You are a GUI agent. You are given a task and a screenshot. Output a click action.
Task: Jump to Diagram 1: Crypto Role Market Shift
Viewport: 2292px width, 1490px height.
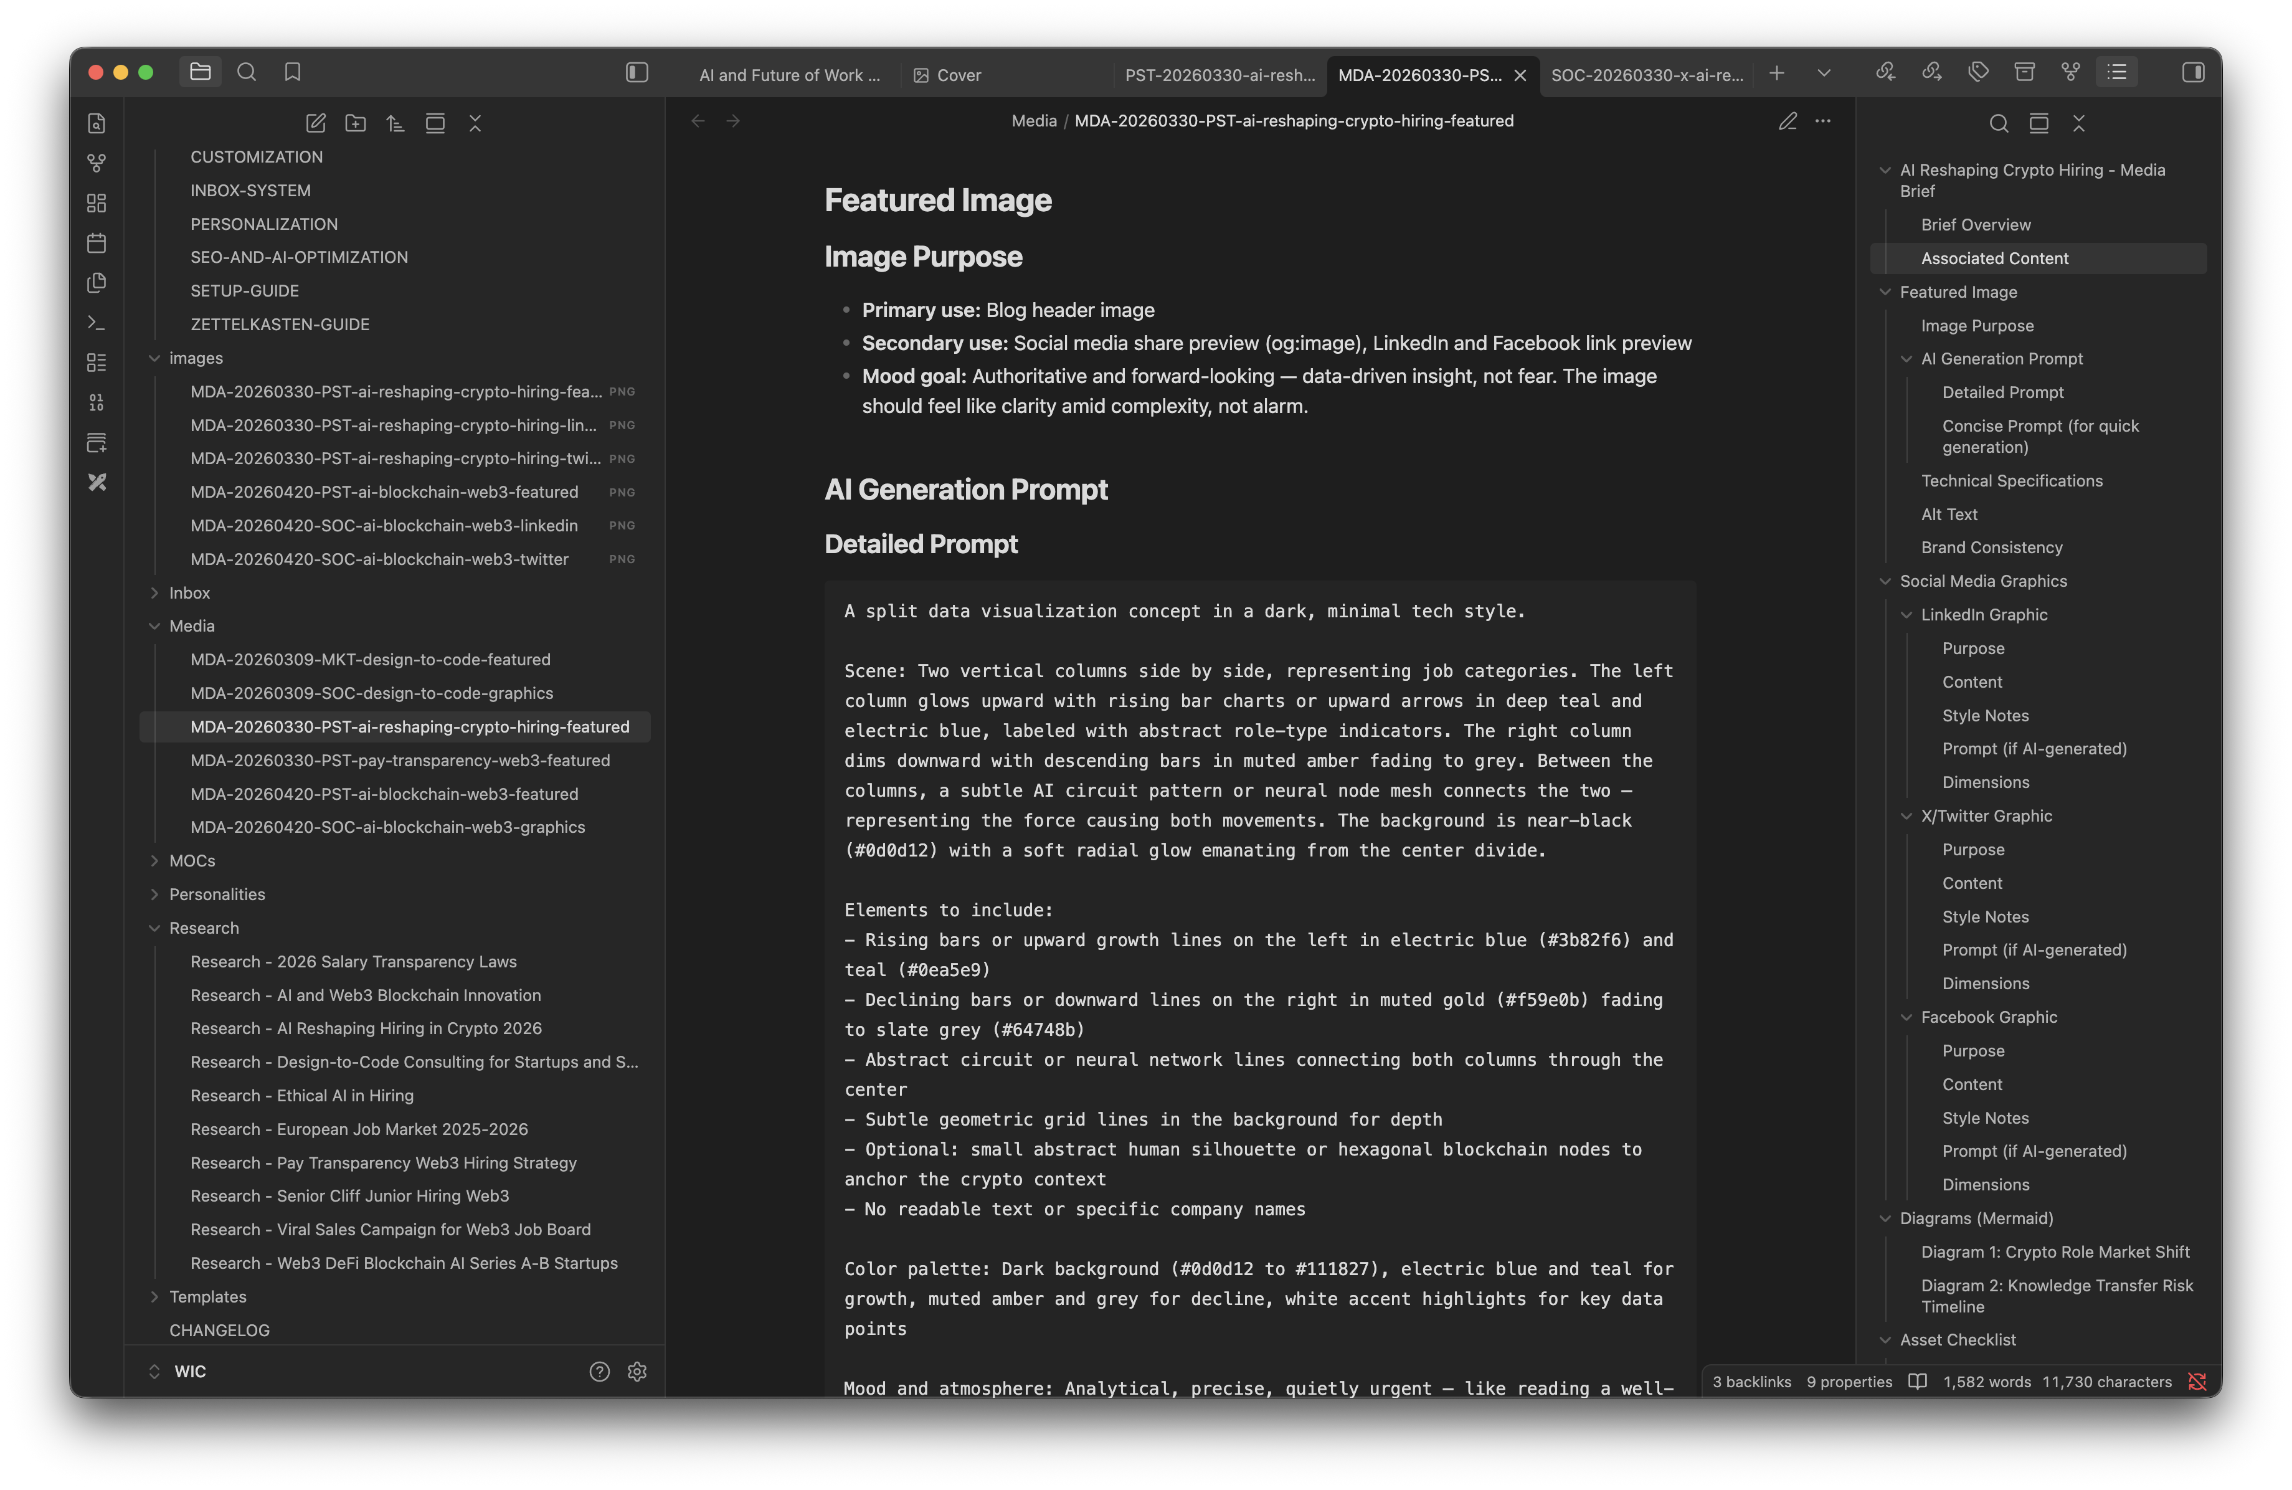click(x=2055, y=1252)
